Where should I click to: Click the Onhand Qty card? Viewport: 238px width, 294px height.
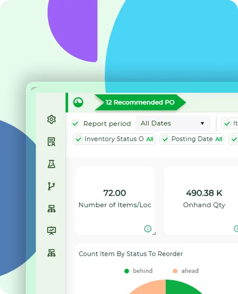point(202,200)
